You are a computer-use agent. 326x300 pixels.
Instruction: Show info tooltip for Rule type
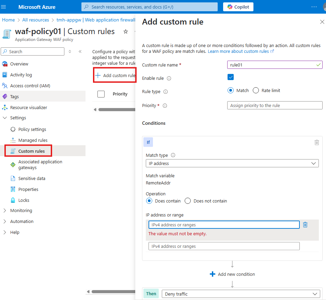click(166, 92)
